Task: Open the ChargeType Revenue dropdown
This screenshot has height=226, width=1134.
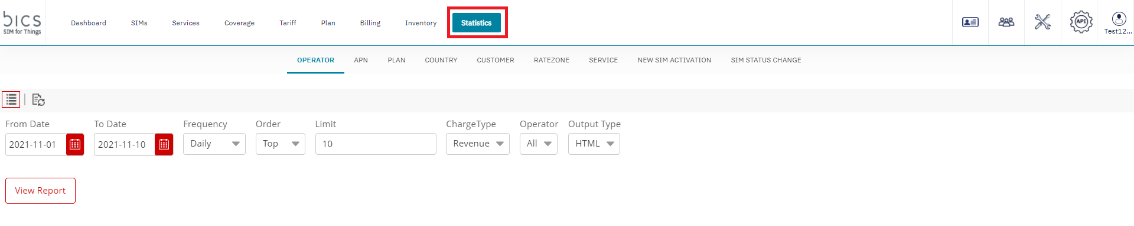Action: point(478,144)
